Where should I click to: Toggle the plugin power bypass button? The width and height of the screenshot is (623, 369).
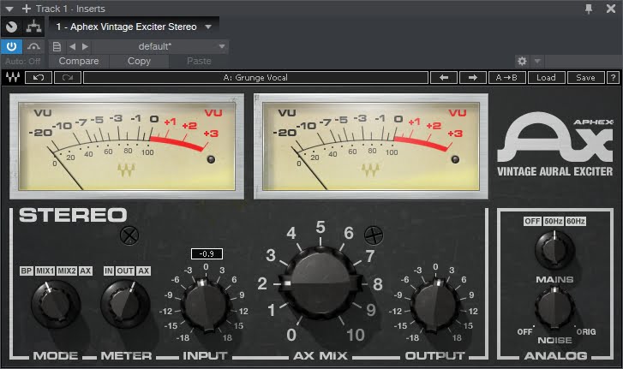point(12,46)
